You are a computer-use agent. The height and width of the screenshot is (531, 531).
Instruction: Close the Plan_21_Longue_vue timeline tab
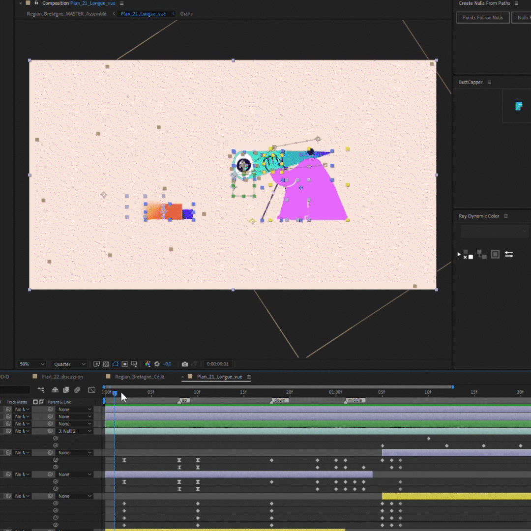pyautogui.click(x=182, y=377)
